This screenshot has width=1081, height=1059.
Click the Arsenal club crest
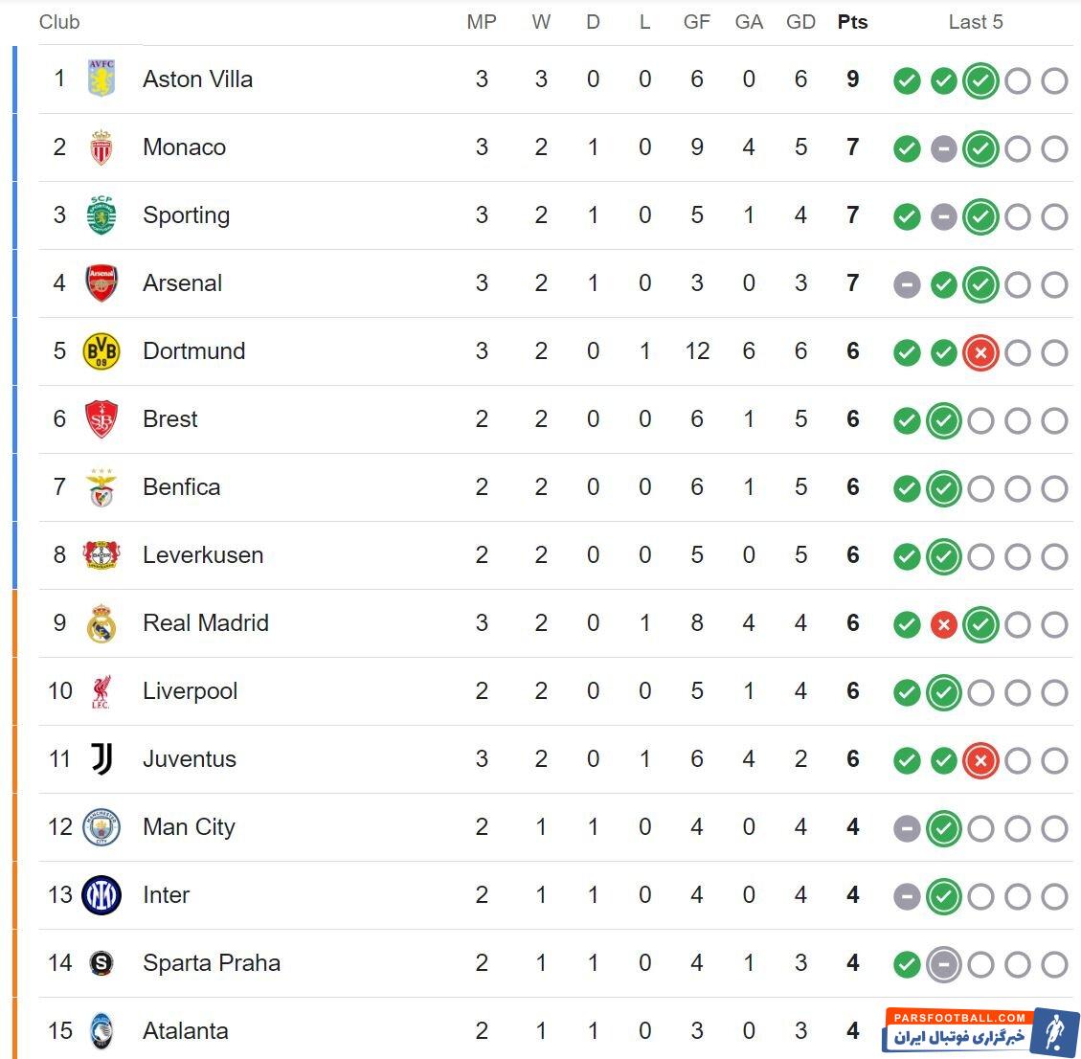(x=101, y=283)
